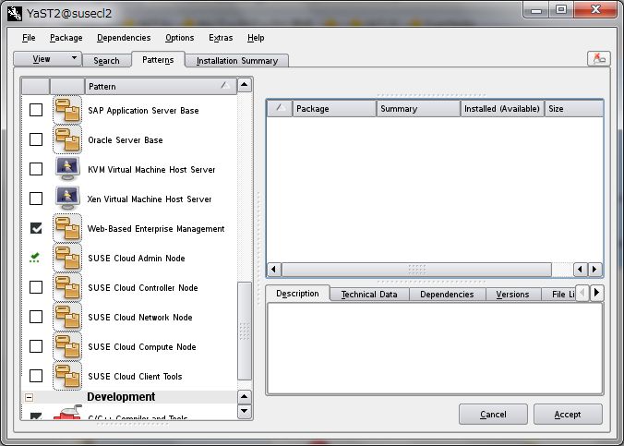Sort by the Pattern column header
The width and height of the screenshot is (624, 446).
click(161, 87)
